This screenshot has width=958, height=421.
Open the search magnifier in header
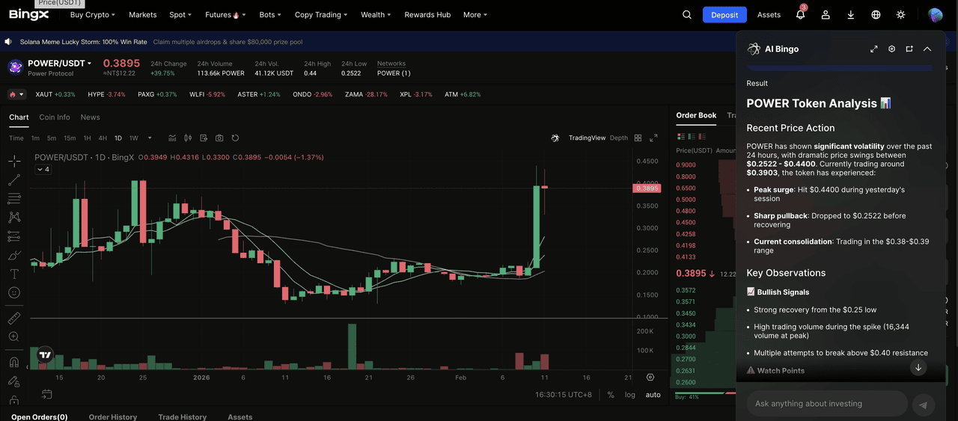click(687, 15)
